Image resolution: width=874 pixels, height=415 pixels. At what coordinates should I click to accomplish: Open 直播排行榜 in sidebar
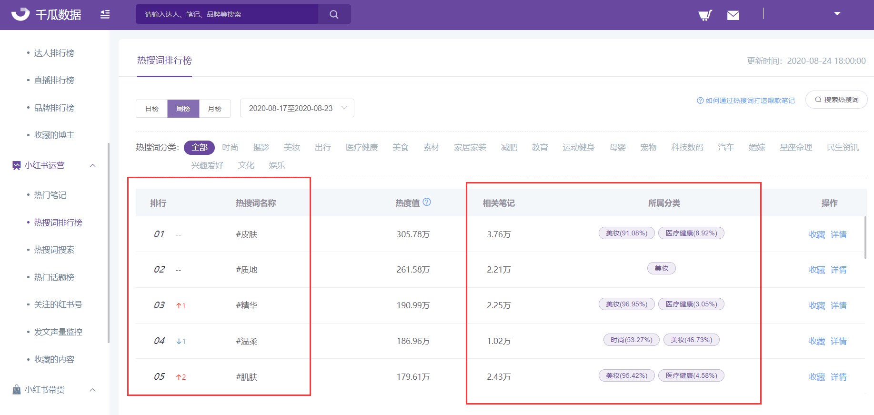tap(54, 80)
